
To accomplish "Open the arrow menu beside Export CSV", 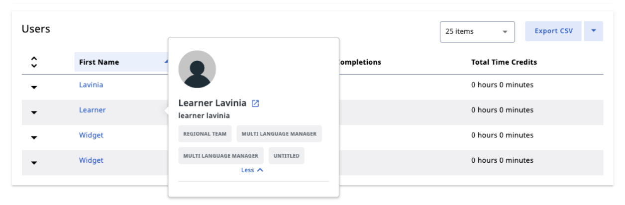I will click(x=594, y=31).
